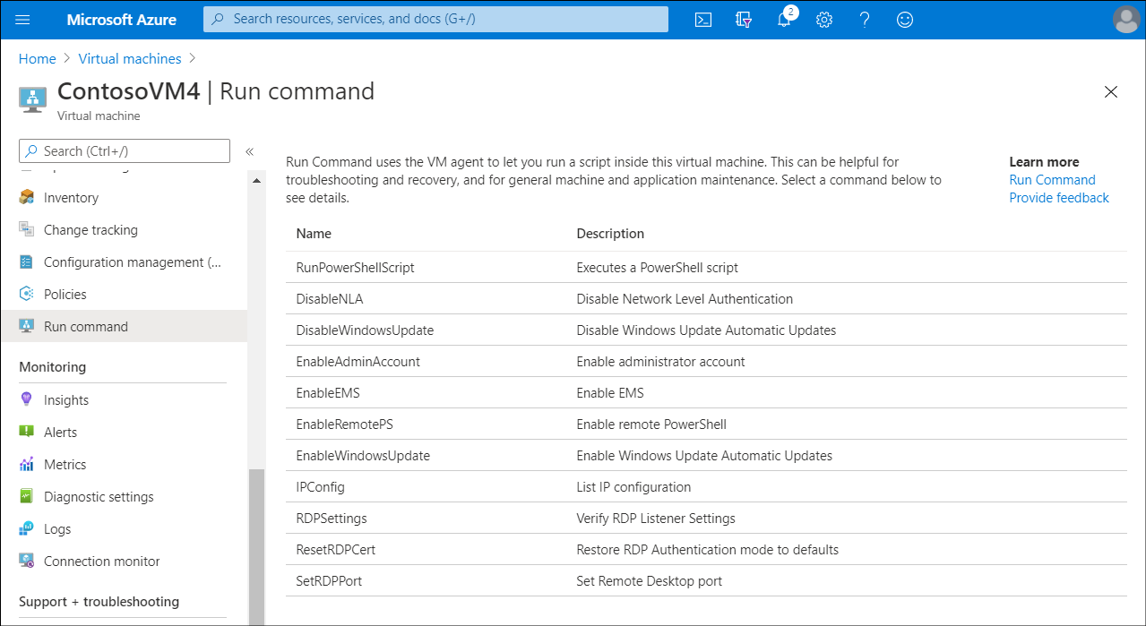Image resolution: width=1146 pixels, height=626 pixels.
Task: Click the Run command sidebar icon
Action: click(x=27, y=327)
